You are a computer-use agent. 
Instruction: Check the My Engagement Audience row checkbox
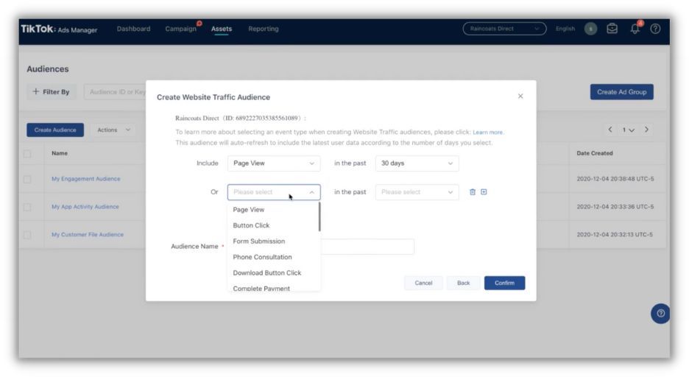(28, 179)
